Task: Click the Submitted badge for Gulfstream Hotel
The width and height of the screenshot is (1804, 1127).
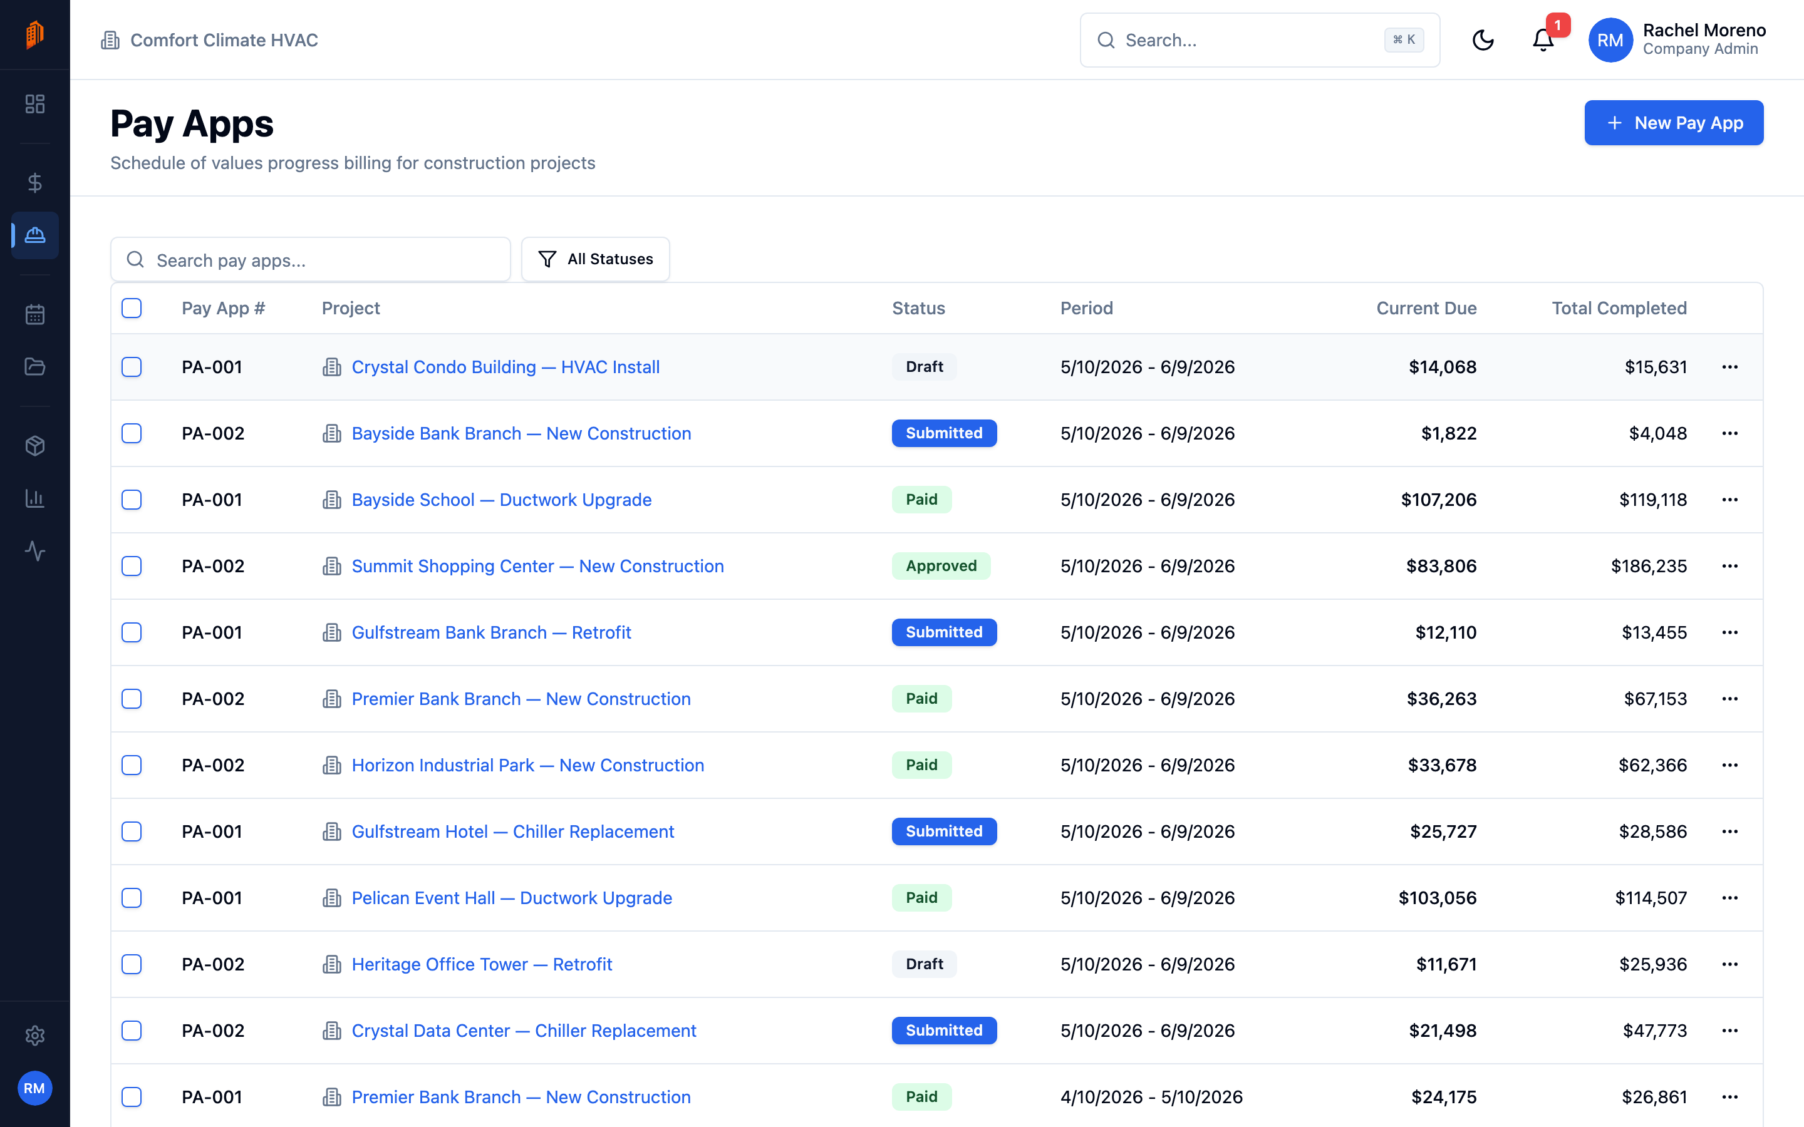Action: point(944,831)
